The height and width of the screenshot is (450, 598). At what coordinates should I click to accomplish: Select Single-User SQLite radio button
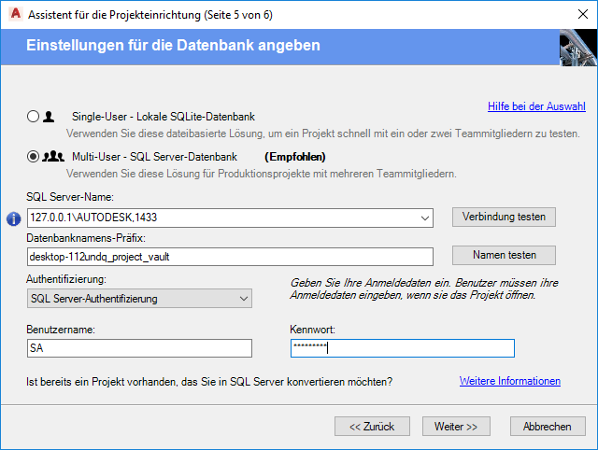(x=34, y=116)
